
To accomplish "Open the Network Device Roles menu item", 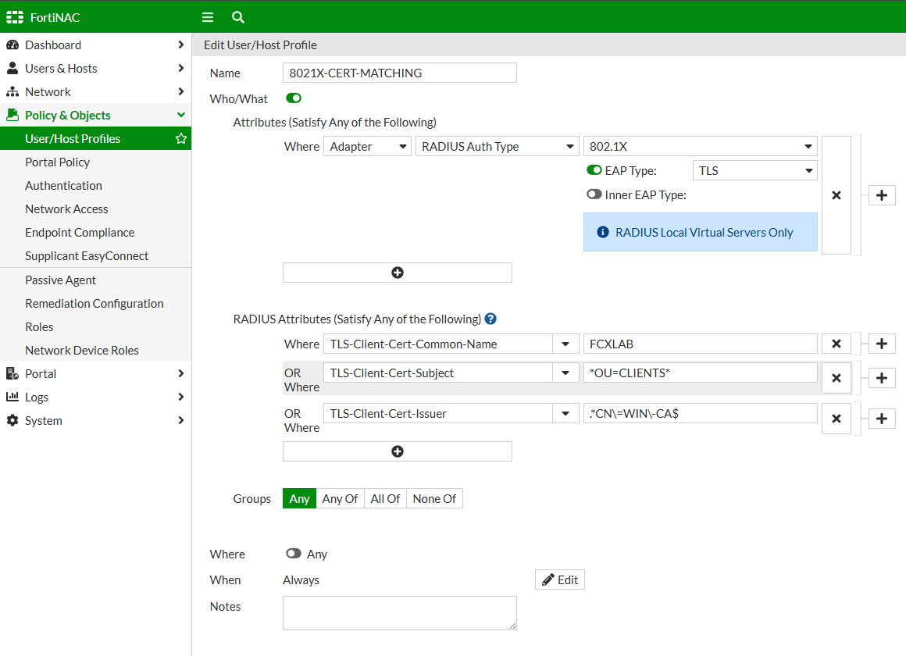I will 95,350.
